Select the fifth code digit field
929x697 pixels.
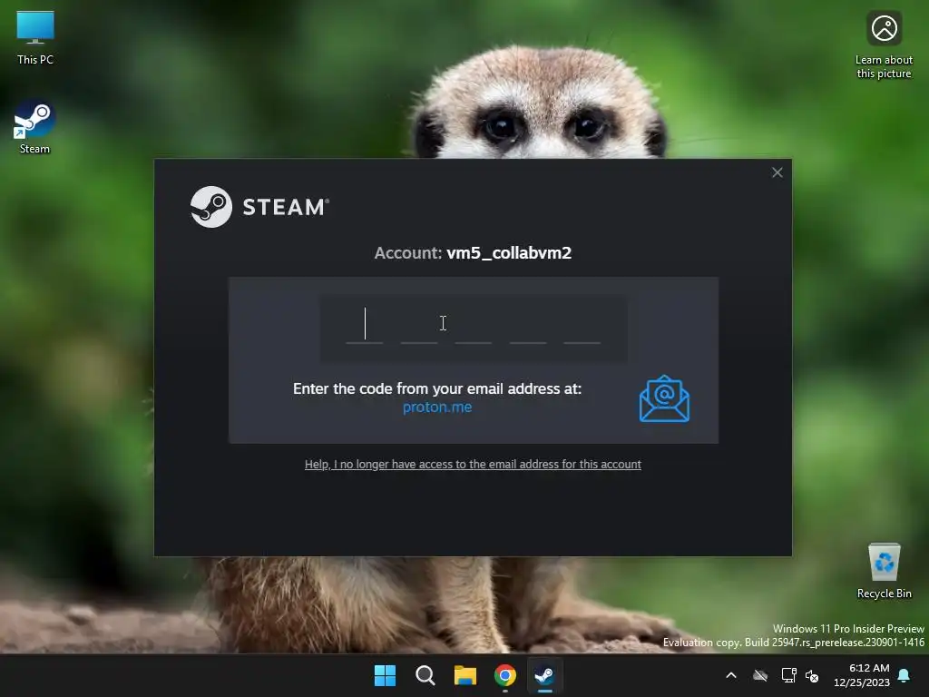pyautogui.click(x=582, y=326)
